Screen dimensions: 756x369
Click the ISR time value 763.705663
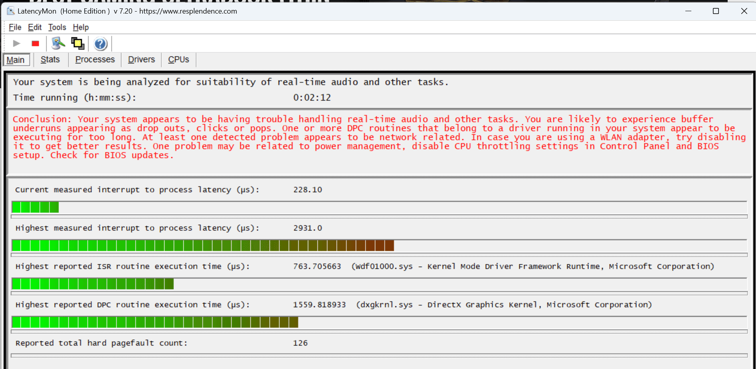(317, 266)
